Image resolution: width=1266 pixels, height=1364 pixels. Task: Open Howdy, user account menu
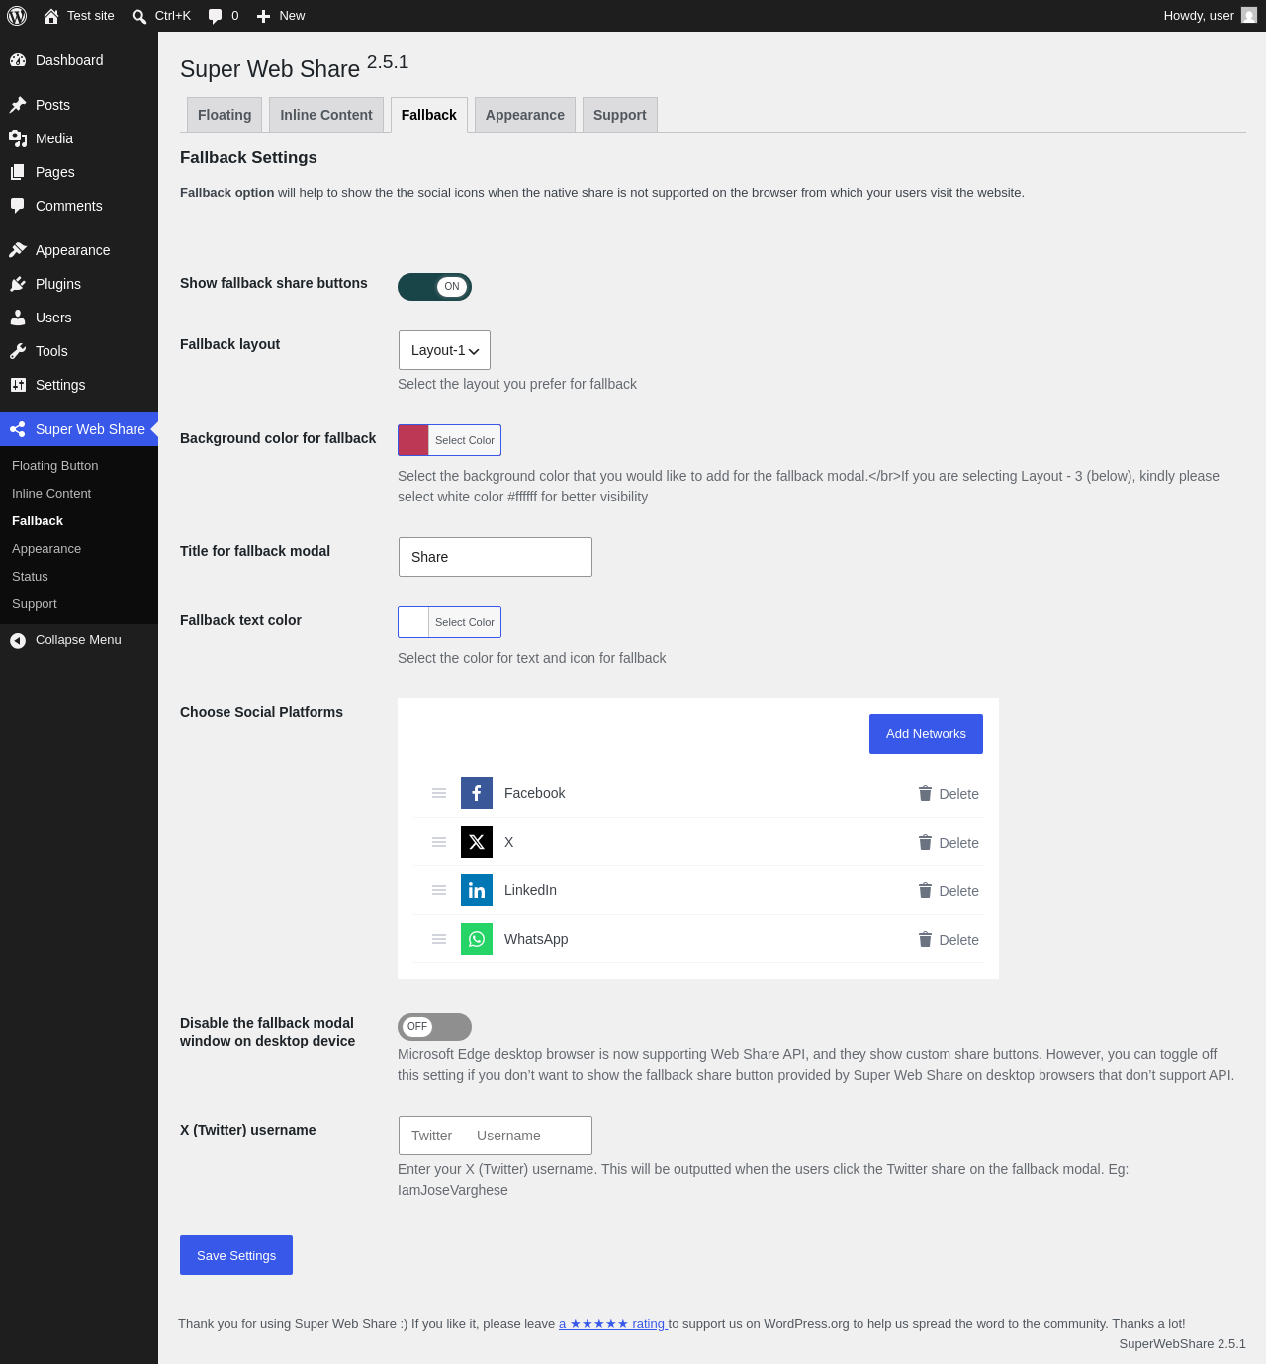[x=1210, y=16]
